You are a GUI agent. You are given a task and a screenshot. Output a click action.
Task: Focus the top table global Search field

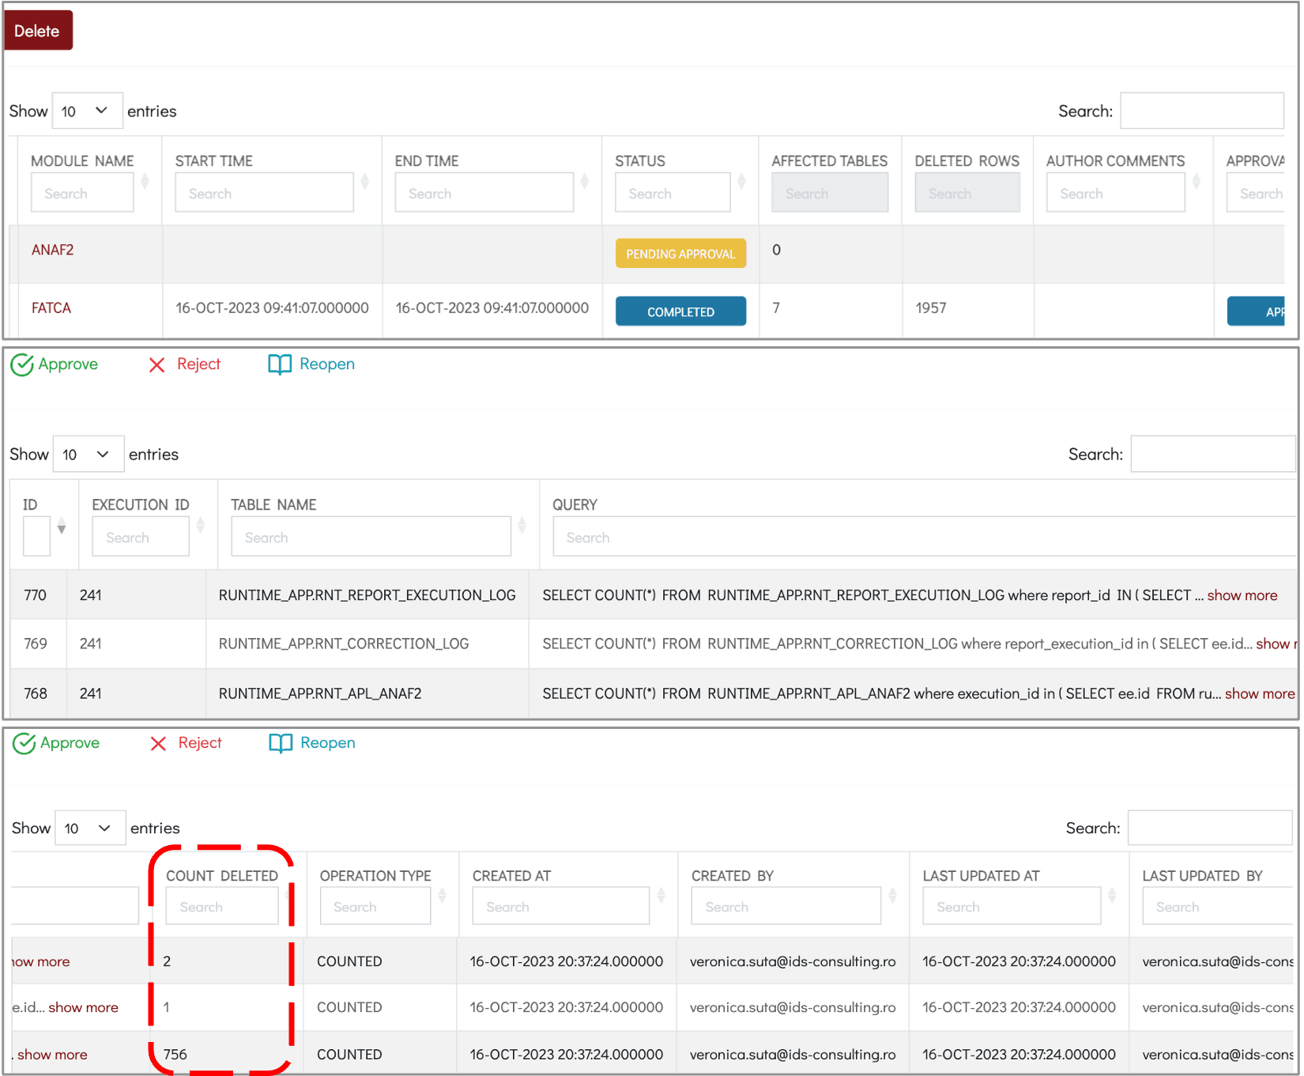(1201, 111)
